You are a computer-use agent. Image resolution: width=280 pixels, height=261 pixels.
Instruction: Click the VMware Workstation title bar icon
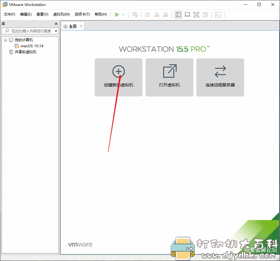coord(5,5)
